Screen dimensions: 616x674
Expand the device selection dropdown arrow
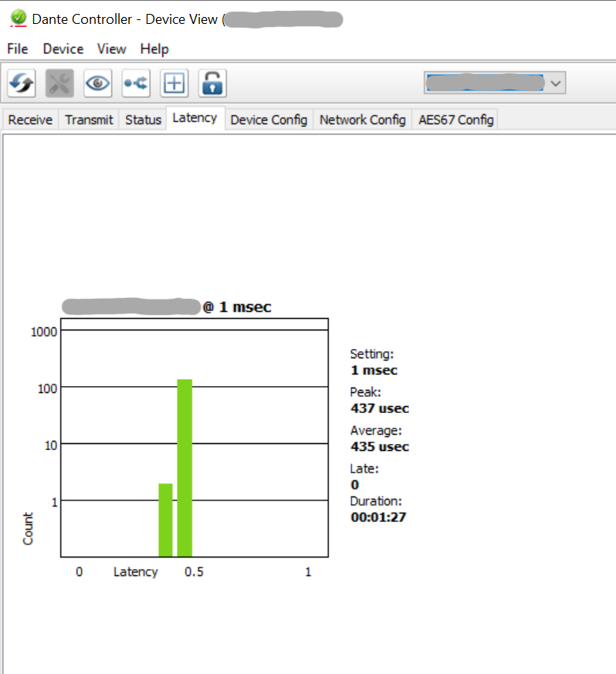[556, 83]
